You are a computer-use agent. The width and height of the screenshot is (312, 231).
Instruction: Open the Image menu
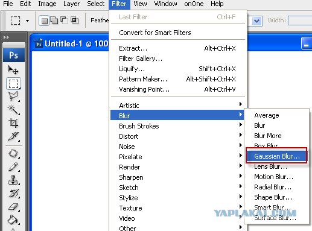(x=47, y=4)
